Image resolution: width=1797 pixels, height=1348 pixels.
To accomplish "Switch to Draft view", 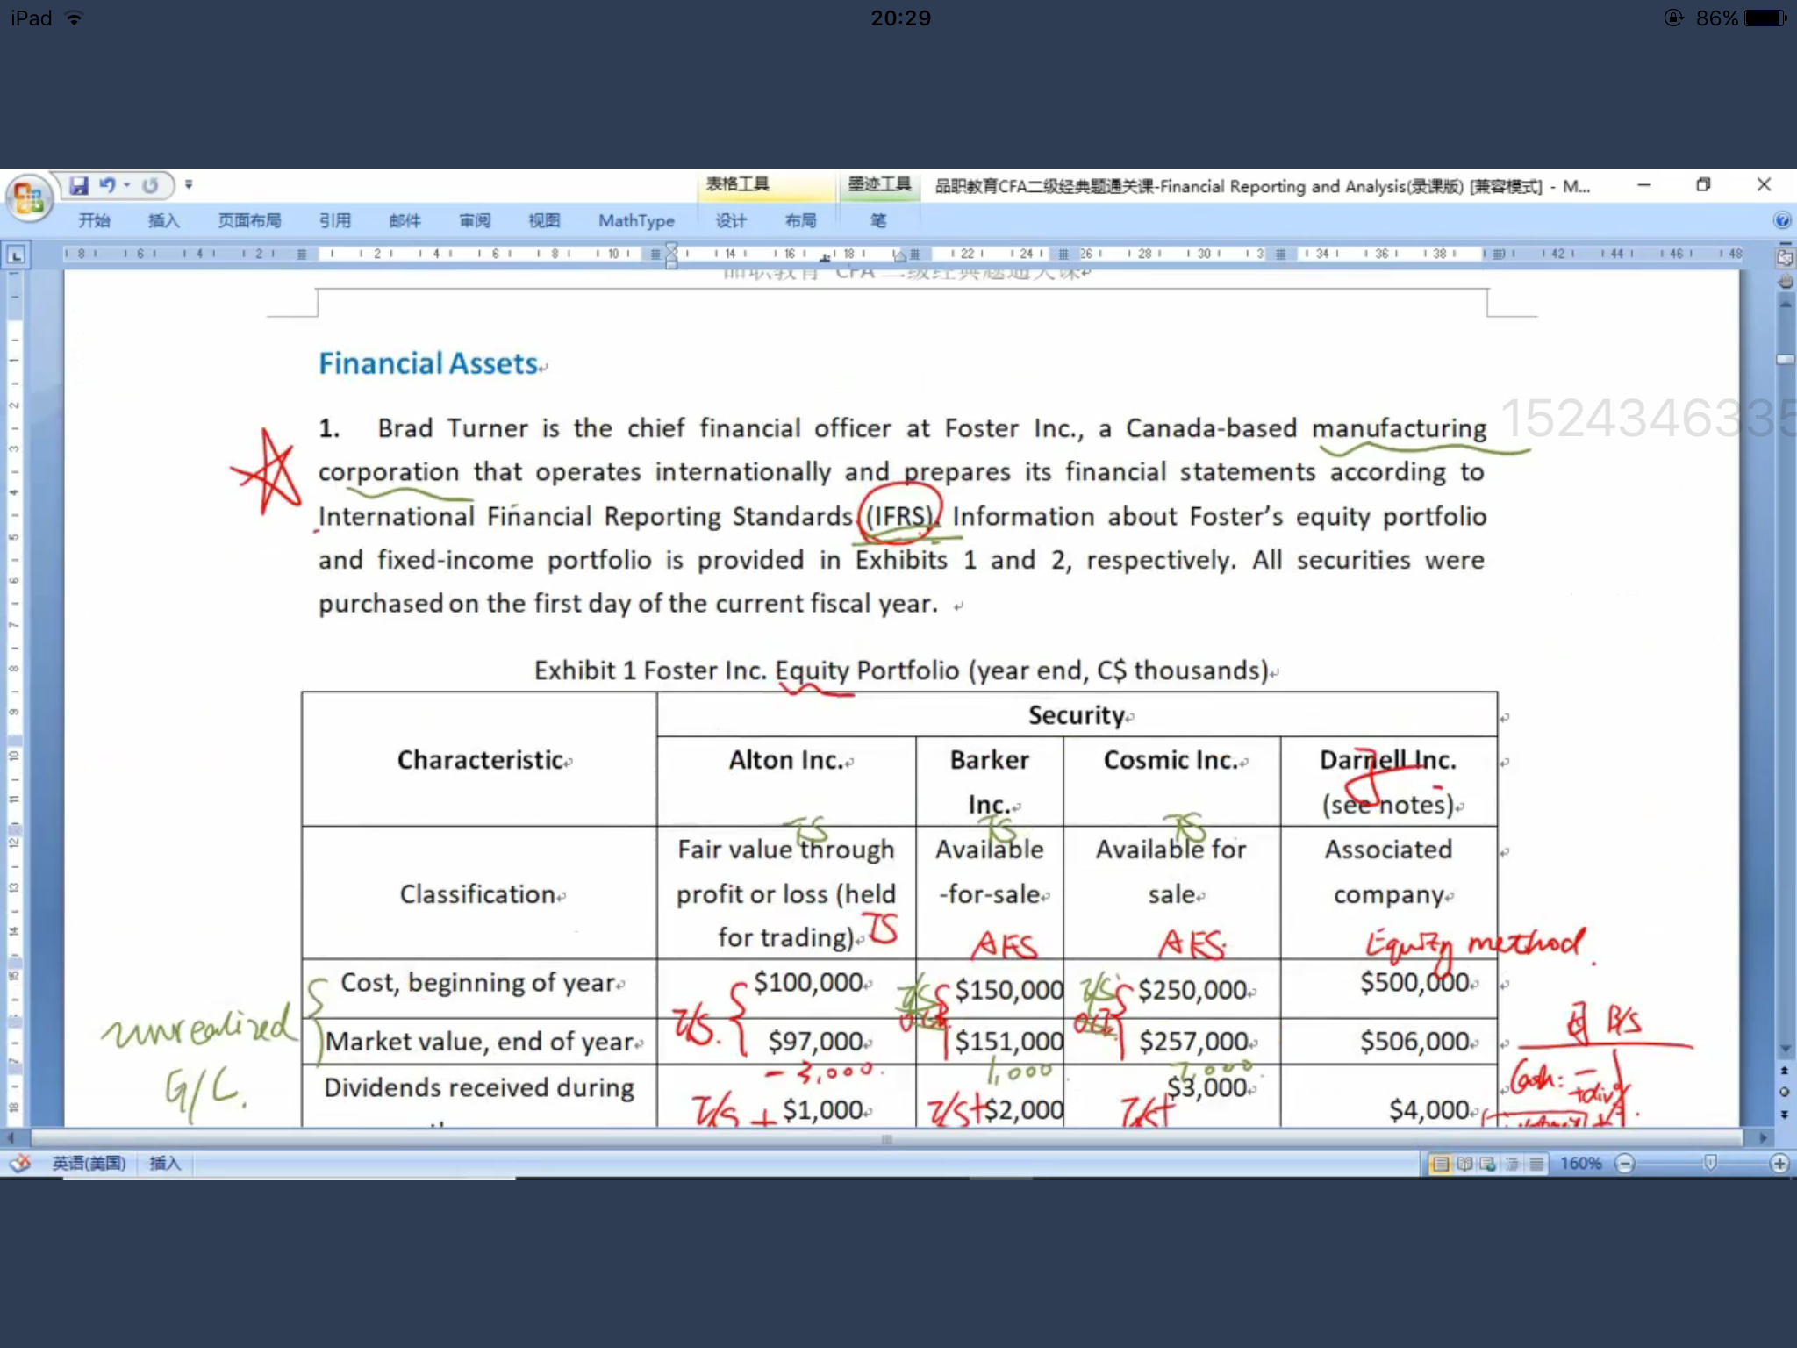I will tap(1536, 1165).
